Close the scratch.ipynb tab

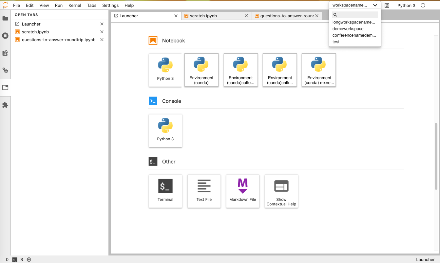246,16
